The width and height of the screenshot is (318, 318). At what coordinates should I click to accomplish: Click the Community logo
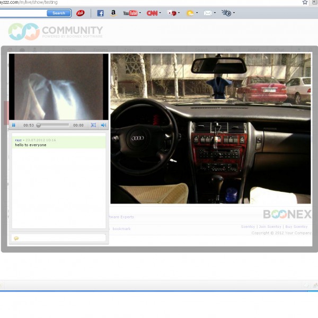pyautogui.click(x=56, y=31)
